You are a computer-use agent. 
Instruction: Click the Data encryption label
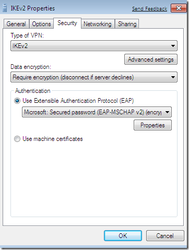tap(31, 67)
